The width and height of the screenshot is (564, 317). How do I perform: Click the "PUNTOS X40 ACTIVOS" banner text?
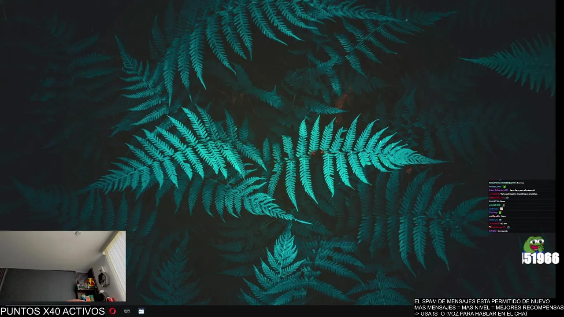pos(52,311)
